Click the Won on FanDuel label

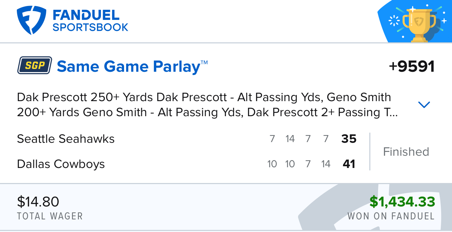391,216
